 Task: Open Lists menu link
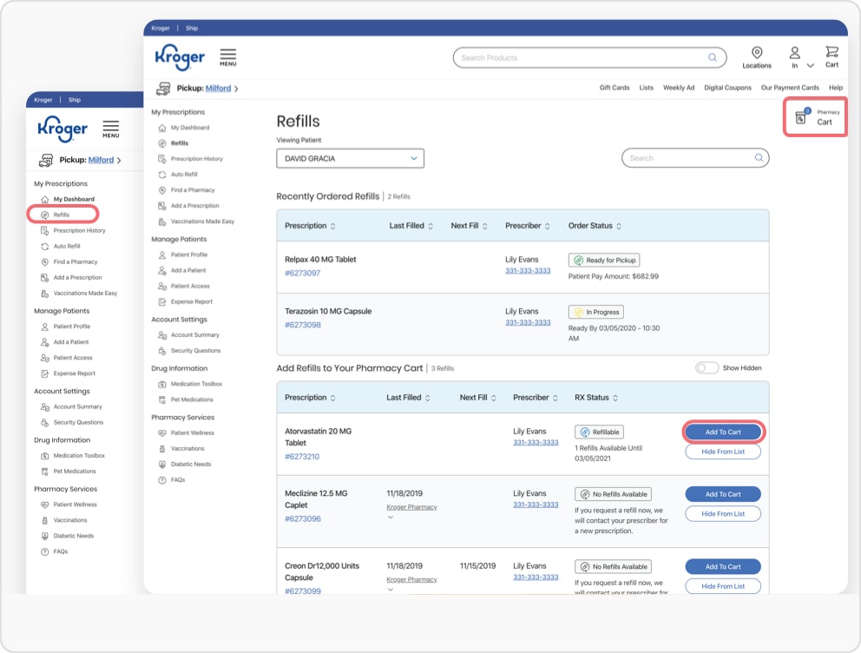[647, 88]
